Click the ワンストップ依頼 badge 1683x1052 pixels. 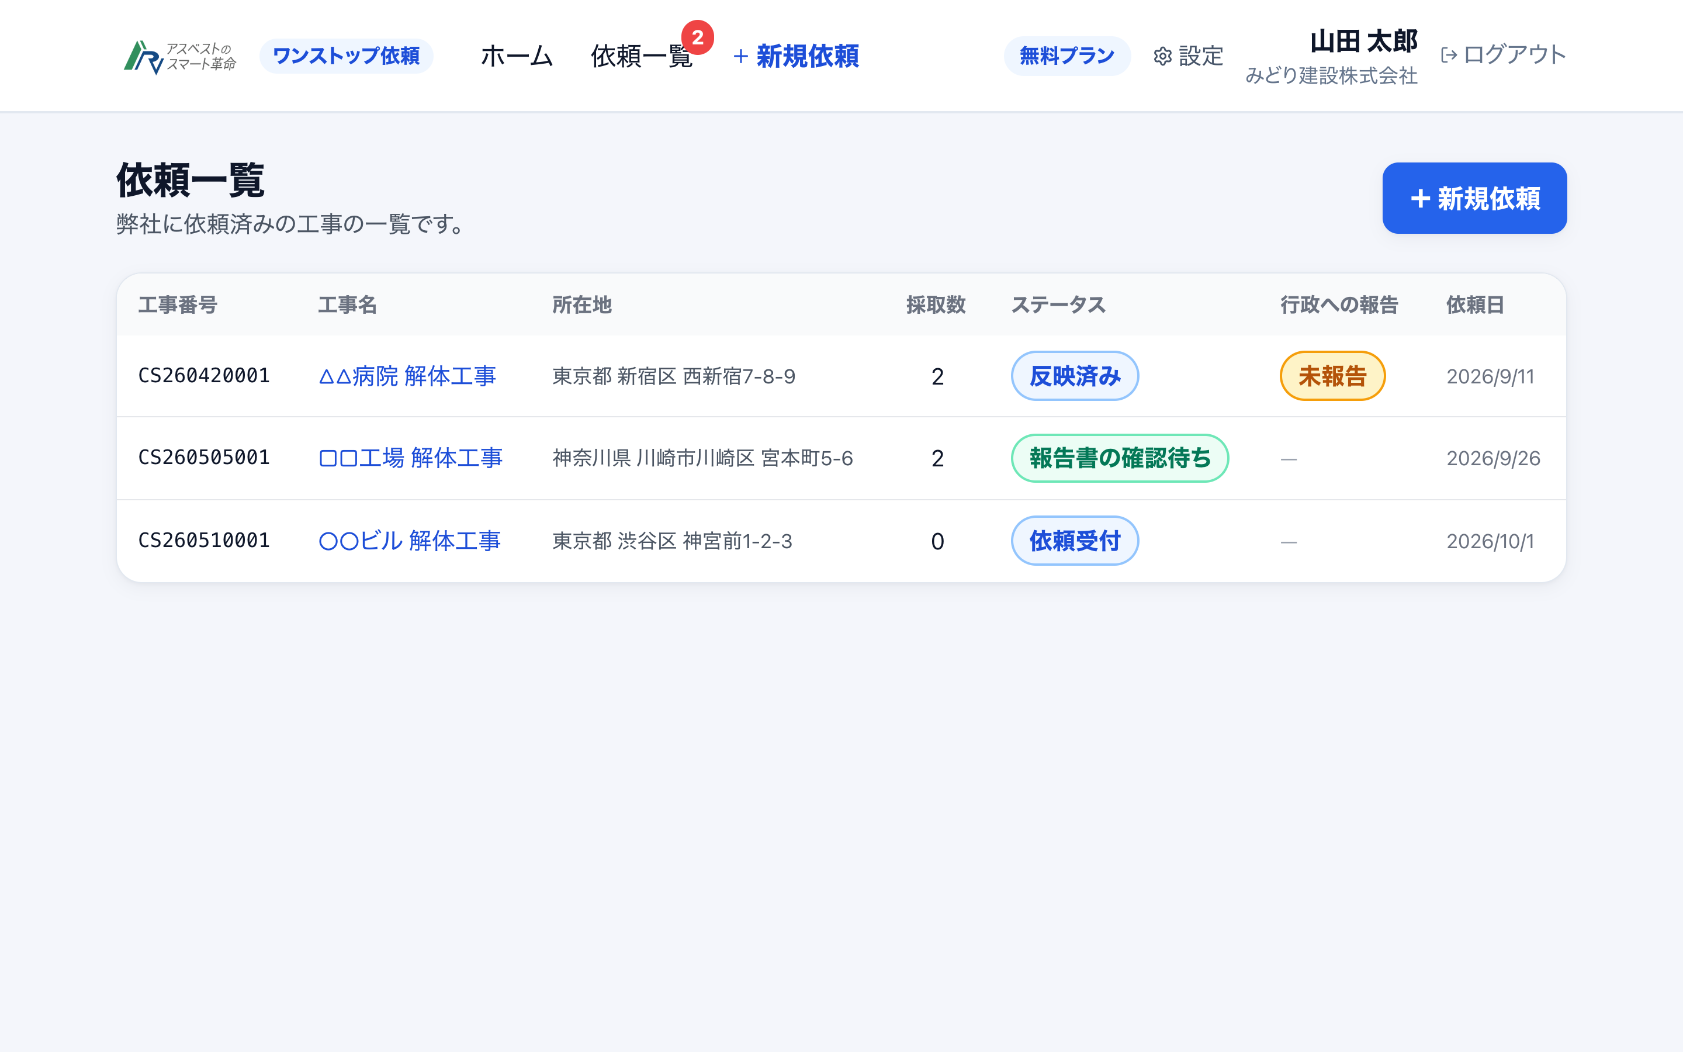[x=347, y=56]
